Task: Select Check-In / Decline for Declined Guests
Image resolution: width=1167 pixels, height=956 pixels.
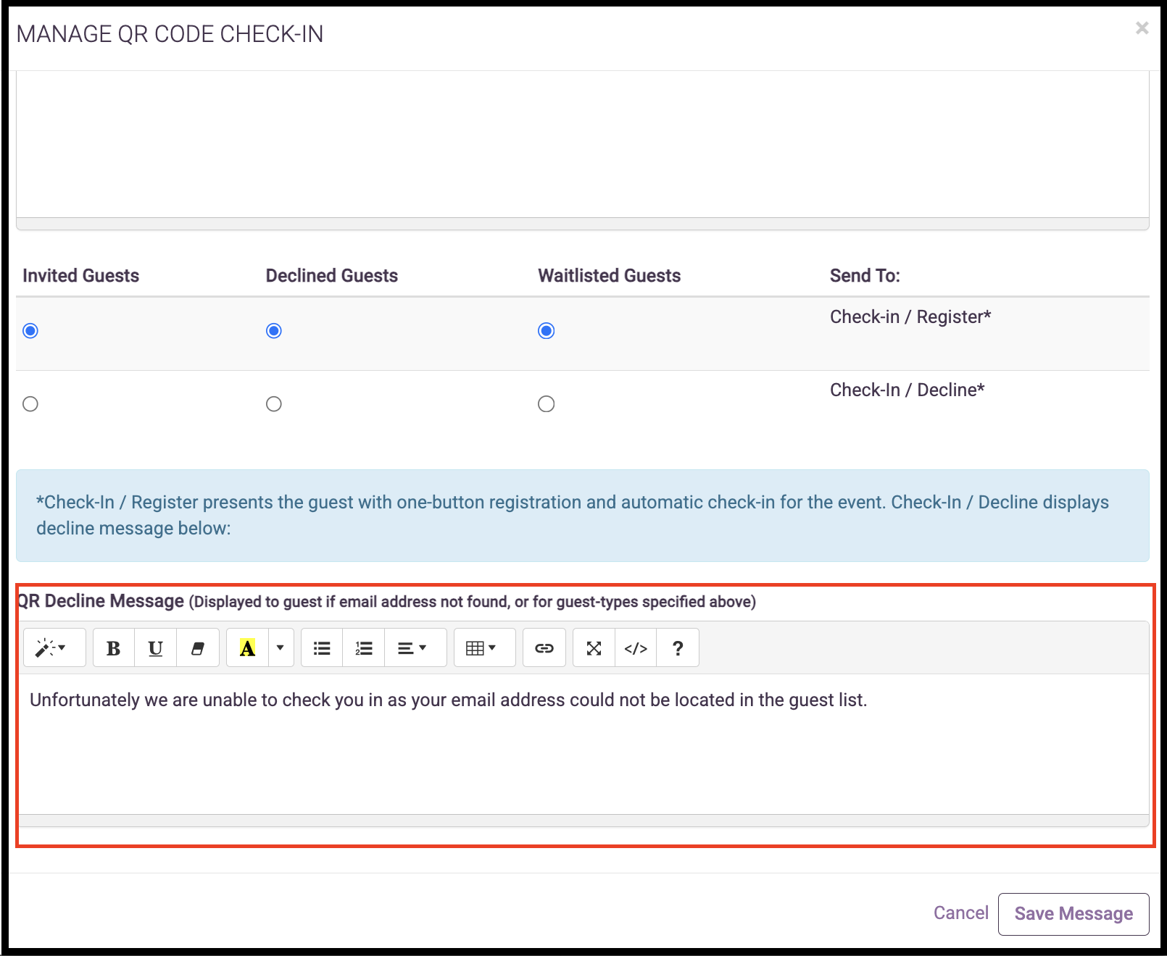Action: click(274, 404)
